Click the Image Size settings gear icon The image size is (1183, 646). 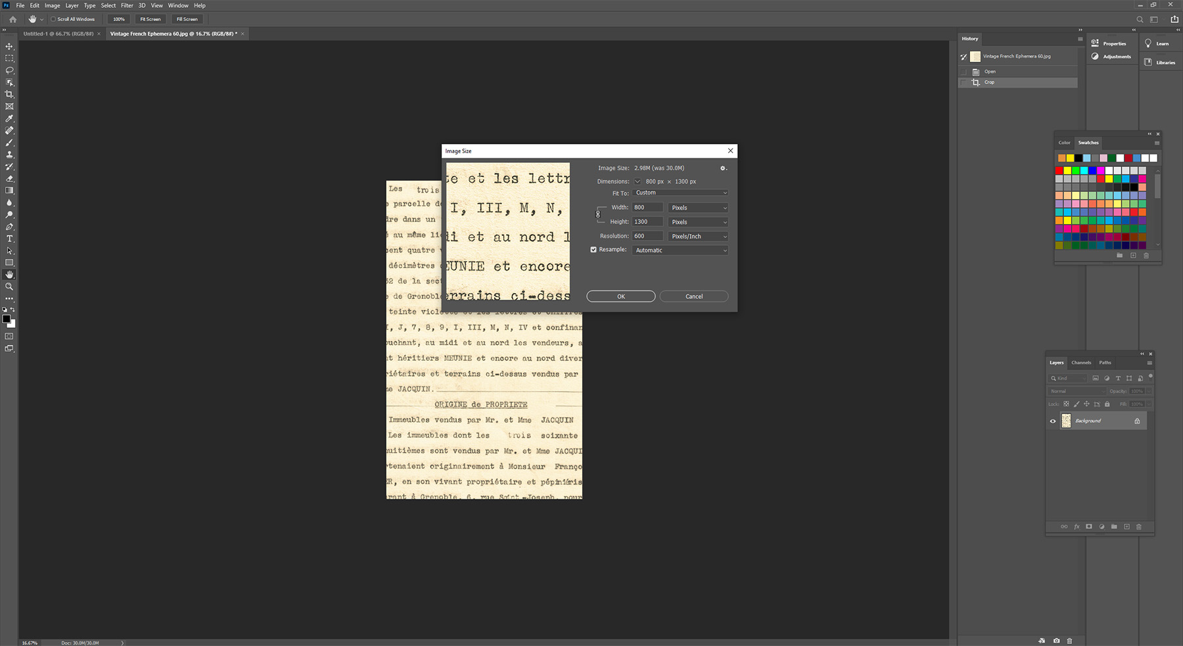coord(723,168)
